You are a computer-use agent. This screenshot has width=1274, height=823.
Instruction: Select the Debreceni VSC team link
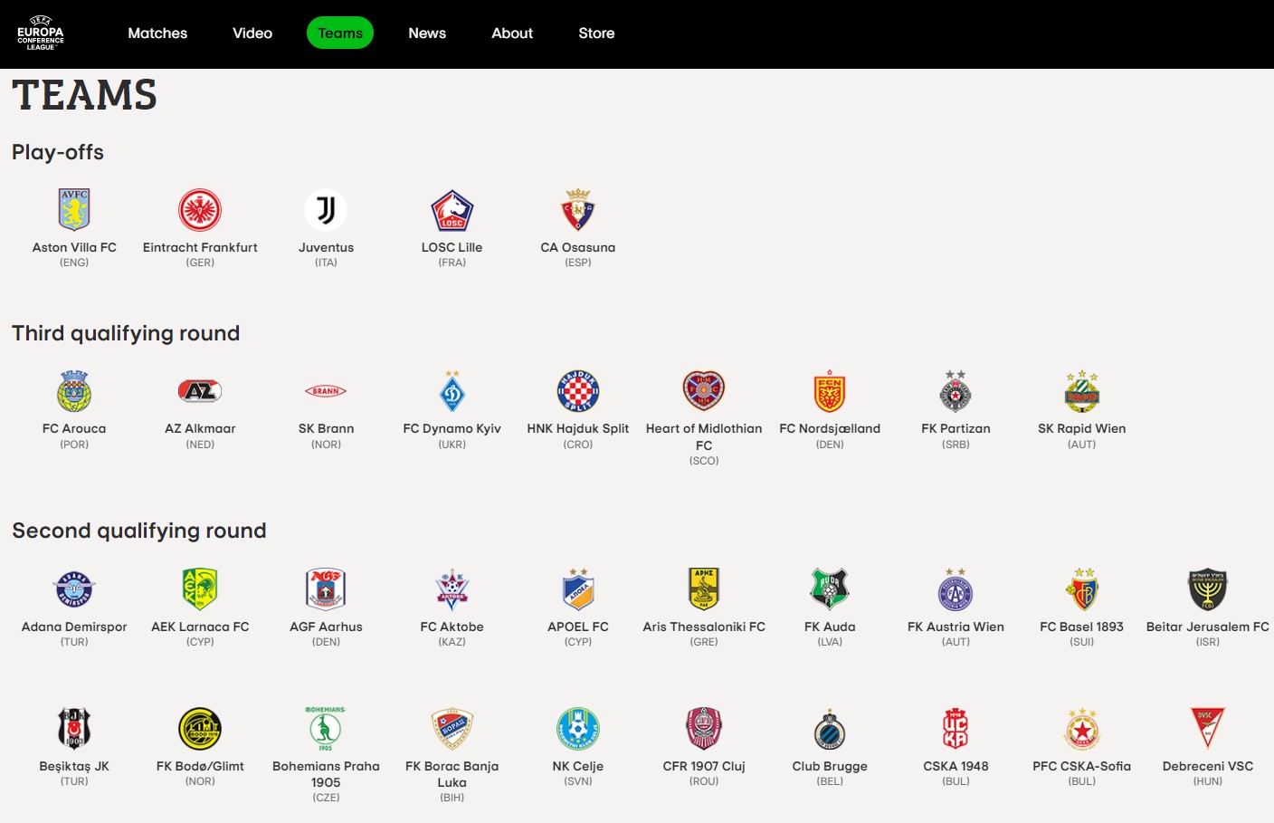click(1207, 766)
